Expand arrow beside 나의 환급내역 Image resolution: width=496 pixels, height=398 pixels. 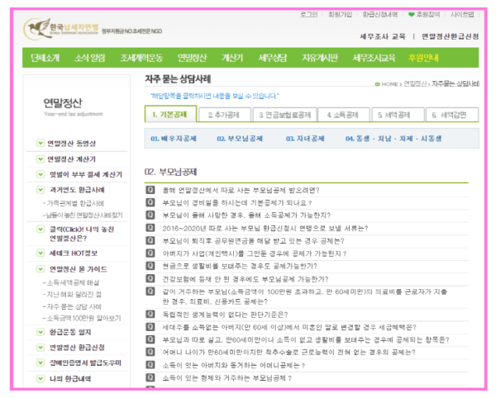pos(41,378)
